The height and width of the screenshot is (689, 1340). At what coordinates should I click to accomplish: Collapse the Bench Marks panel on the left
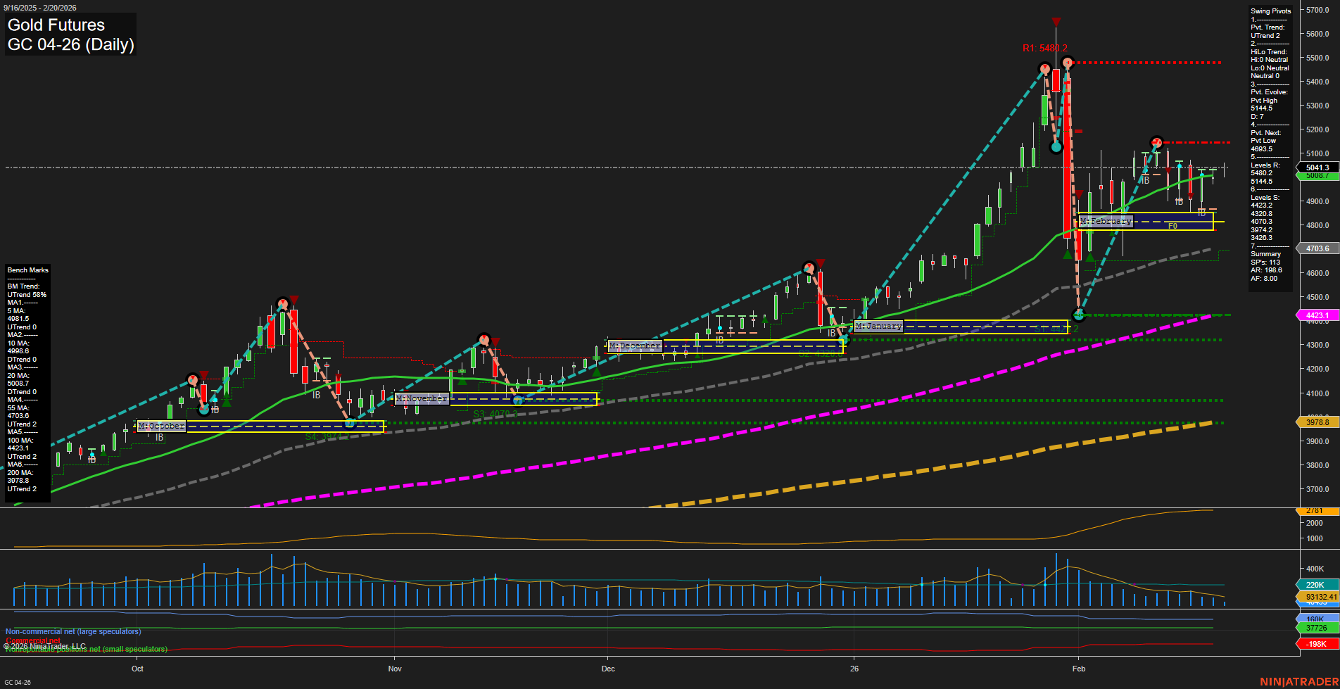click(27, 270)
